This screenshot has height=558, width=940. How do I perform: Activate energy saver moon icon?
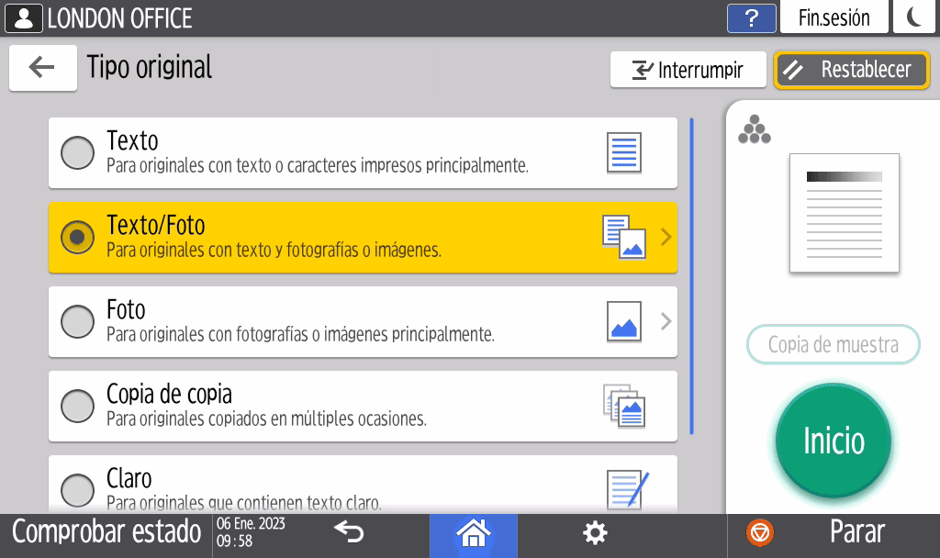tap(914, 18)
